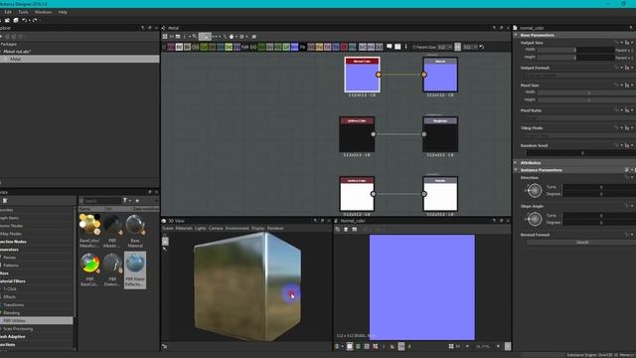Click the Normal Color node output connector
The height and width of the screenshot is (358, 636).
379,75
